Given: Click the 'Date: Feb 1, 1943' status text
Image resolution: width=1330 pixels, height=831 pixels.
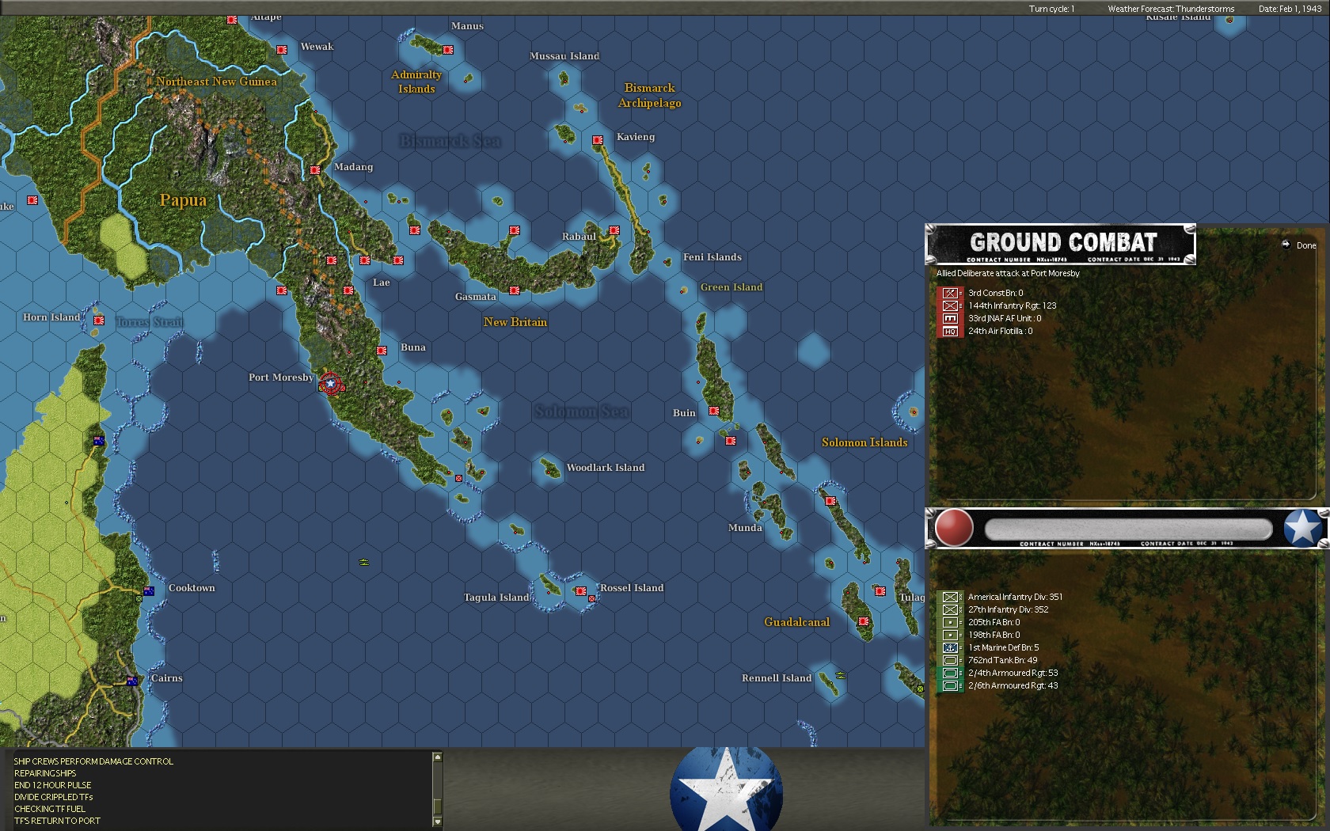Looking at the screenshot, I should (1290, 9).
